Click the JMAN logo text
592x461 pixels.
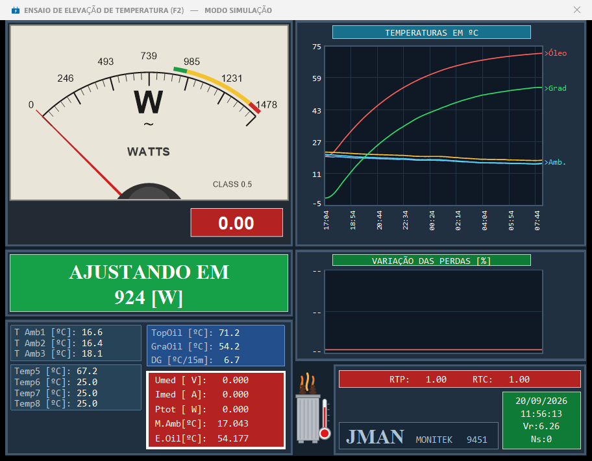[375, 437]
